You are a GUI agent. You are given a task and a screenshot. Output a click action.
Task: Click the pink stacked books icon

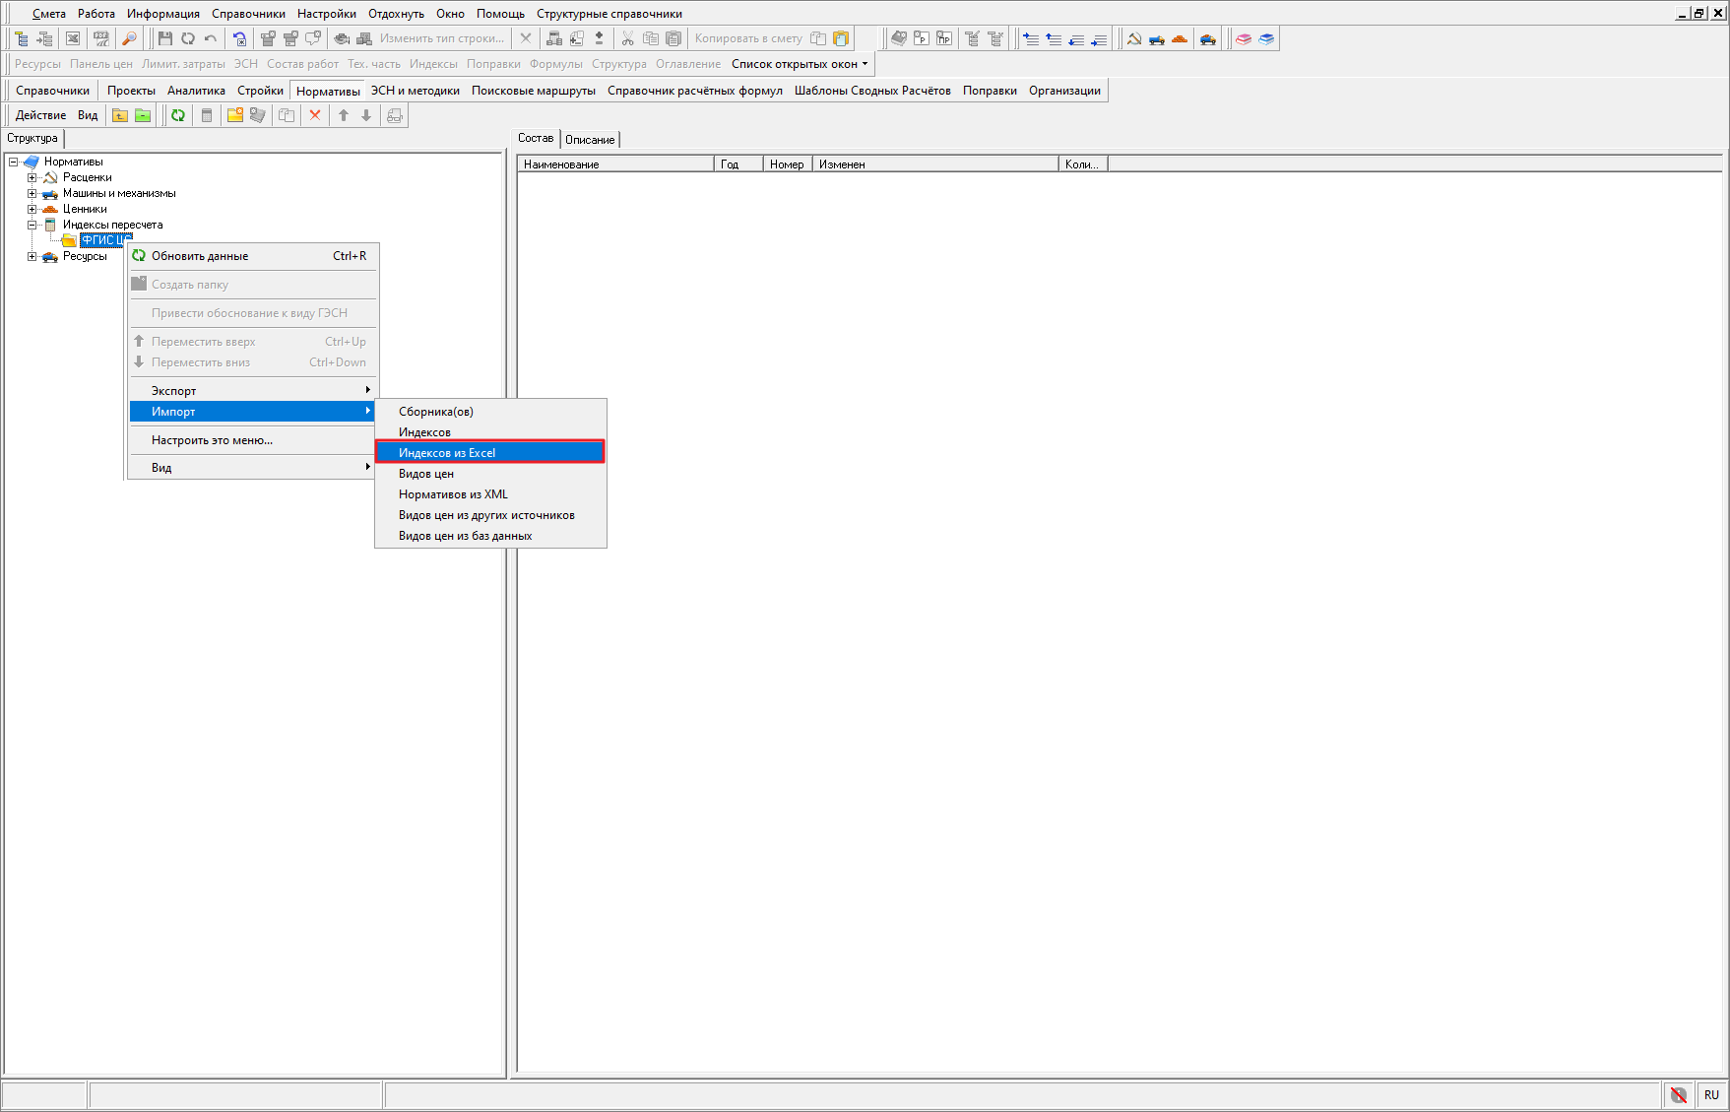point(1244,38)
